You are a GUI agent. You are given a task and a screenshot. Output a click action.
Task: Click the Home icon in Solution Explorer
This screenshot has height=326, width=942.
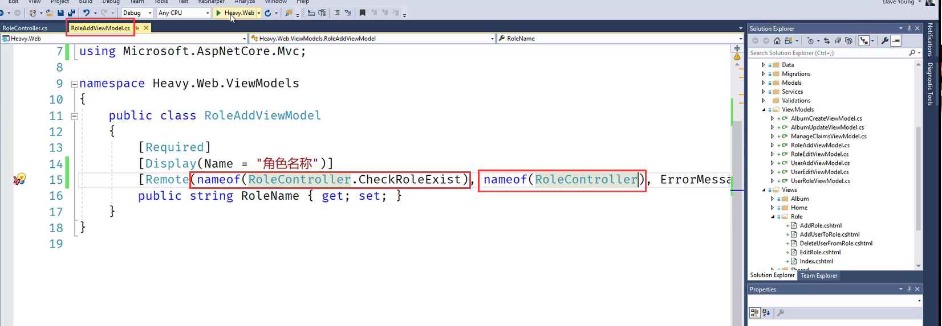pyautogui.click(x=777, y=41)
